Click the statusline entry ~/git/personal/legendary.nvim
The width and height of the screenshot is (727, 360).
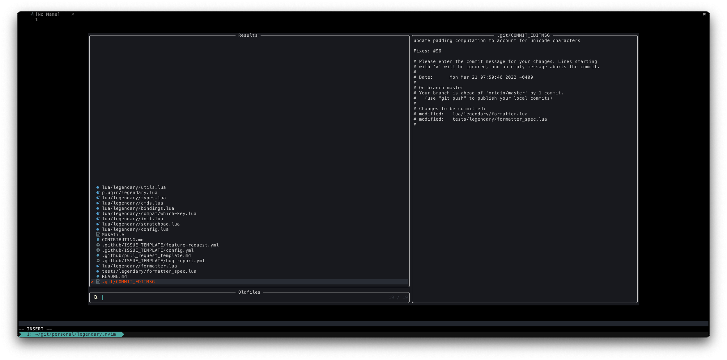pos(71,334)
